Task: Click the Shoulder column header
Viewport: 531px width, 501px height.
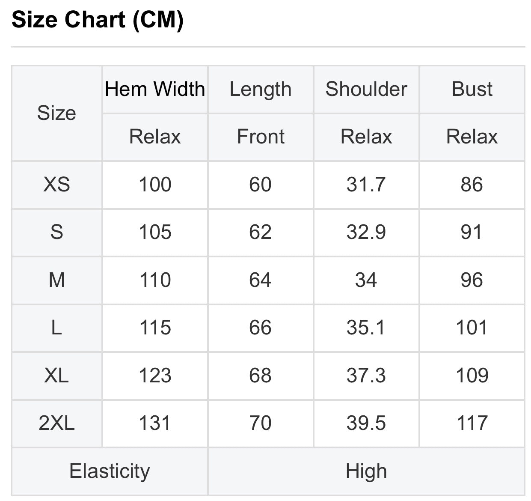Action: 366,89
